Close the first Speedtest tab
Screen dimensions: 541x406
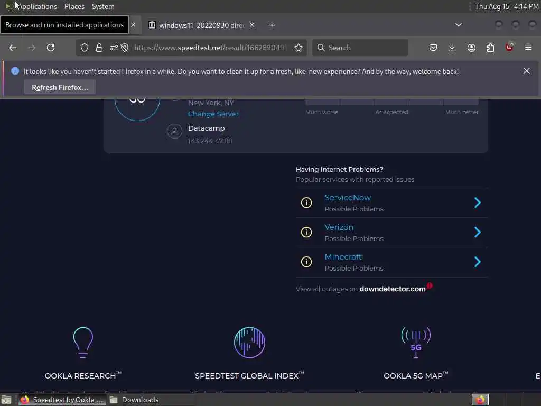(x=133, y=25)
